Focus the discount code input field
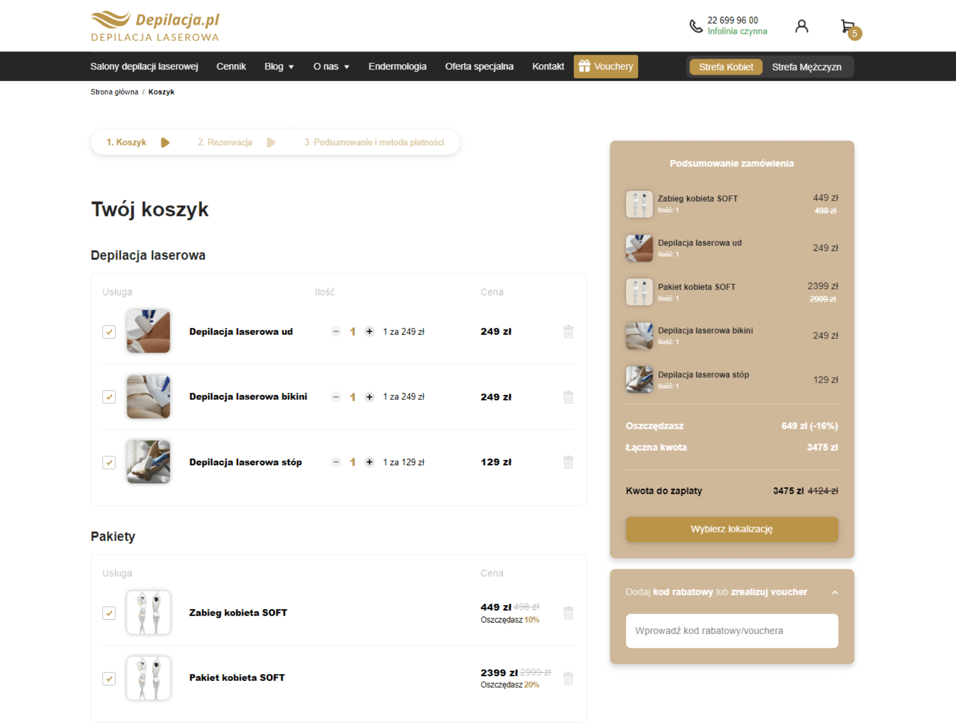Image resolution: width=956 pixels, height=723 pixels. [x=731, y=630]
